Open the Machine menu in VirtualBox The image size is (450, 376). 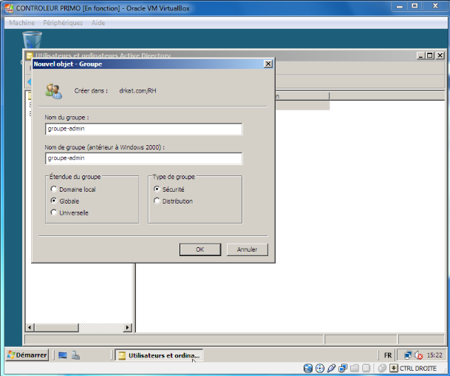pos(22,23)
